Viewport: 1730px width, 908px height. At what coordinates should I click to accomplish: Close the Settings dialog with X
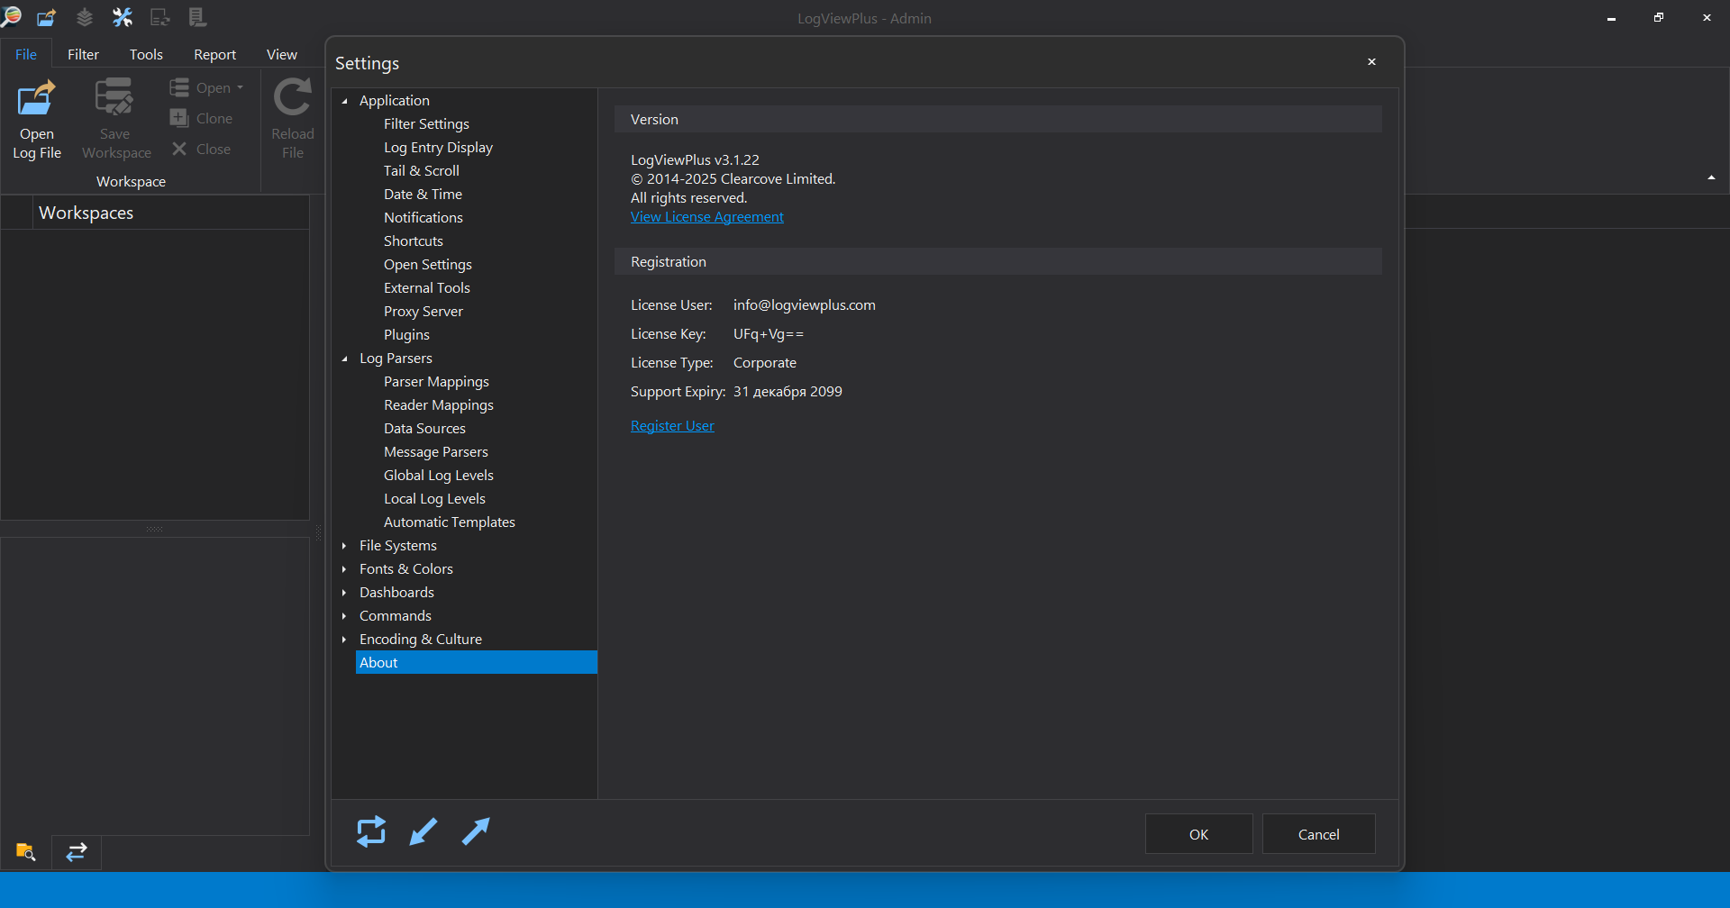pos(1371,62)
